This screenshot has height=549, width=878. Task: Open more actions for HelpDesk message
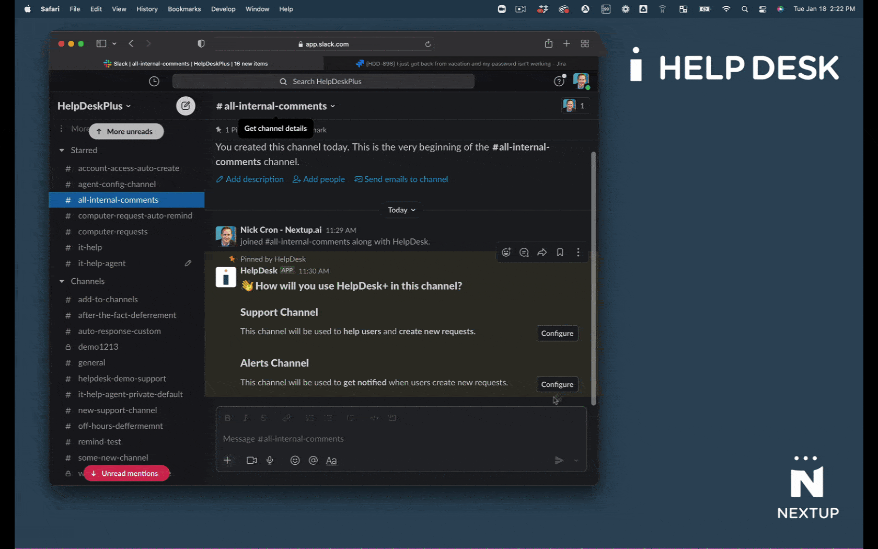[578, 253]
